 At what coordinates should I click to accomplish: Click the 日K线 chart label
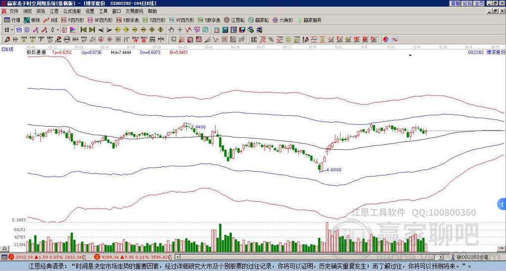(7, 49)
